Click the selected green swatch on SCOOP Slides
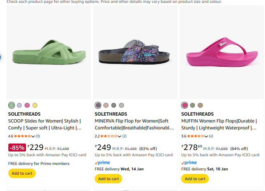Image resolution: width=265 pixels, height=191 pixels. tap(12, 105)
